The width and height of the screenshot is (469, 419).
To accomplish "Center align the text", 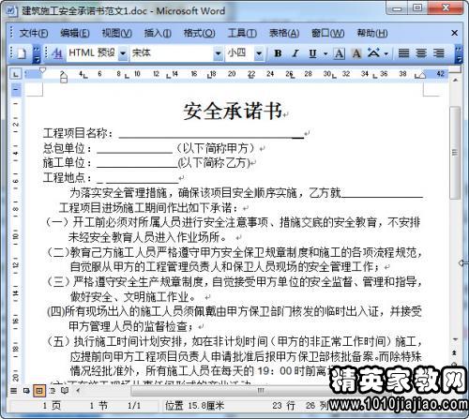I will point(421,53).
